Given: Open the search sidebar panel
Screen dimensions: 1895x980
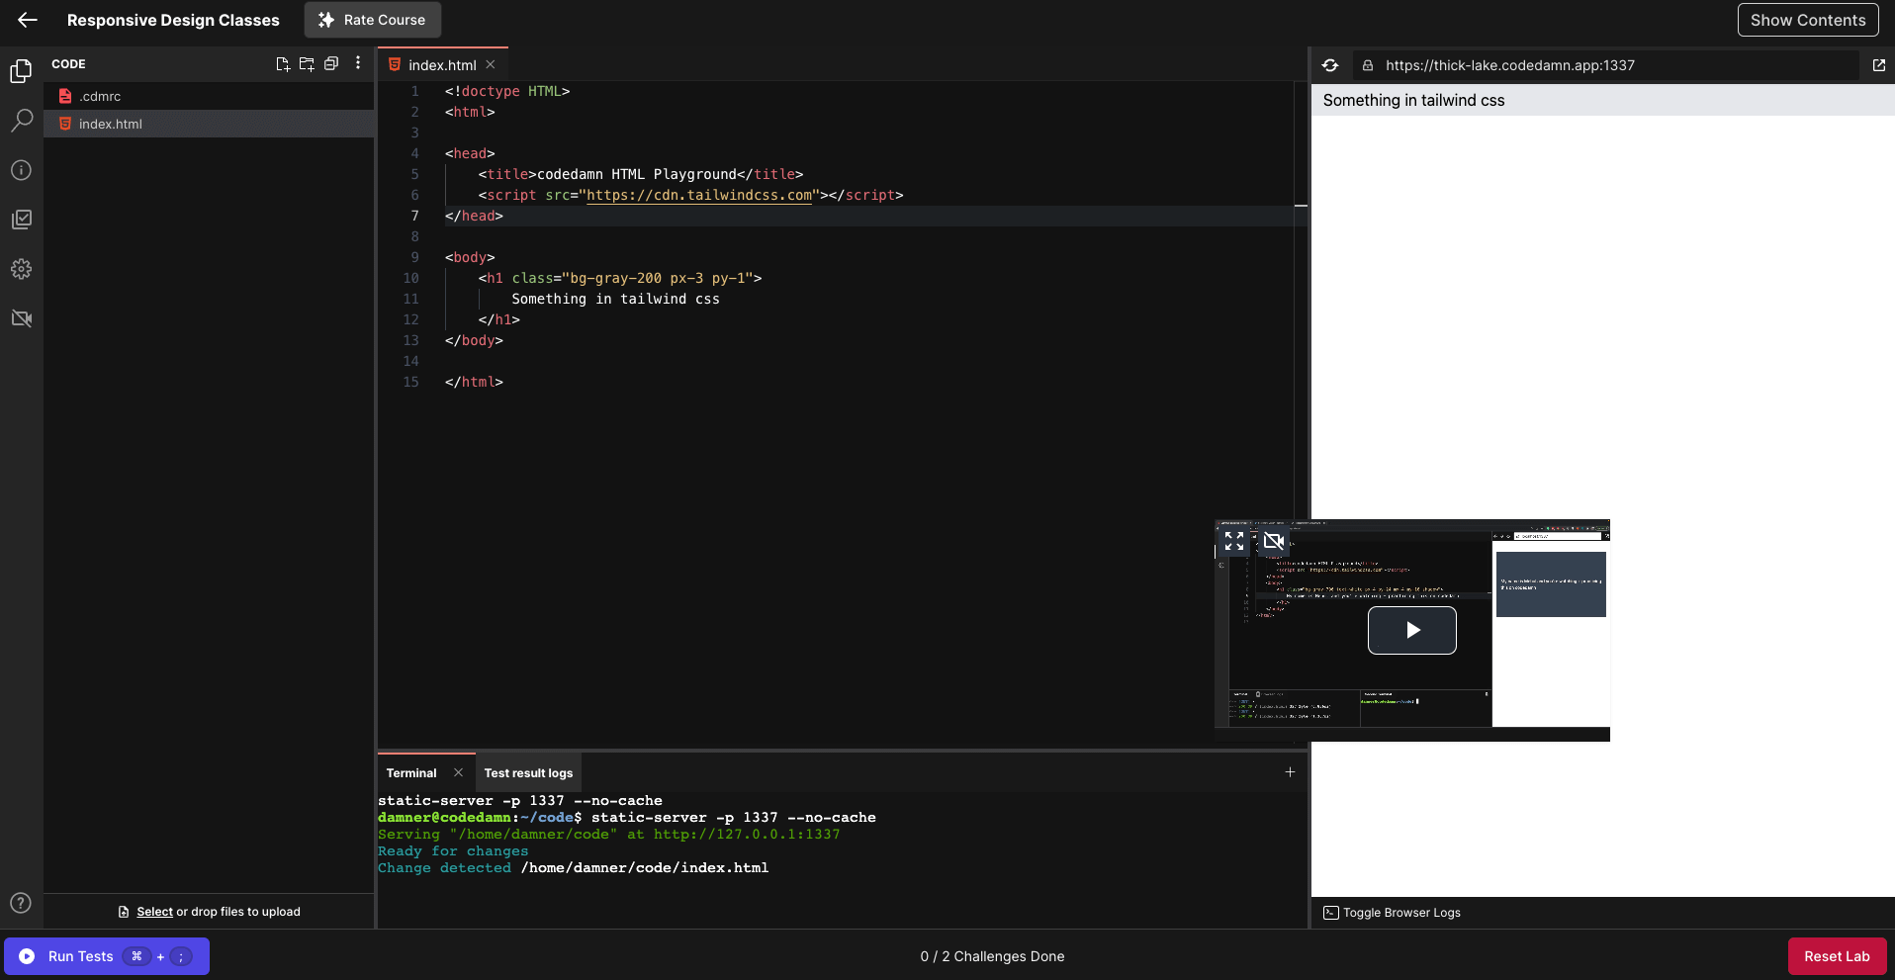Looking at the screenshot, I should (x=21, y=121).
